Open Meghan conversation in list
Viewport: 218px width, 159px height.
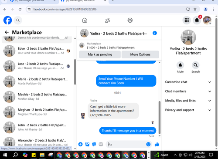tap(37, 112)
